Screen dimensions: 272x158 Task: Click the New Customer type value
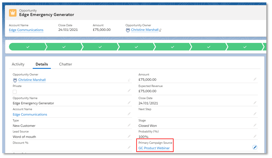coord(24,126)
